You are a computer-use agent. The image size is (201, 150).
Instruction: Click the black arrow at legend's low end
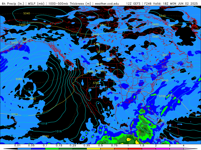pyautogui.click(x=11, y=149)
